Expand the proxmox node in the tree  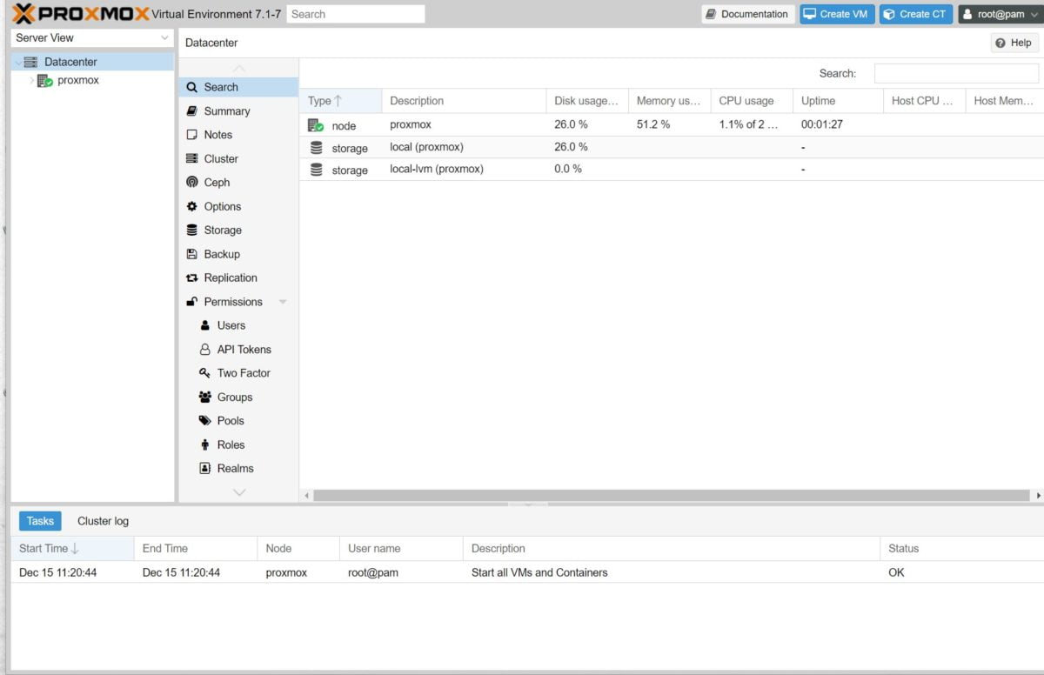(x=31, y=79)
